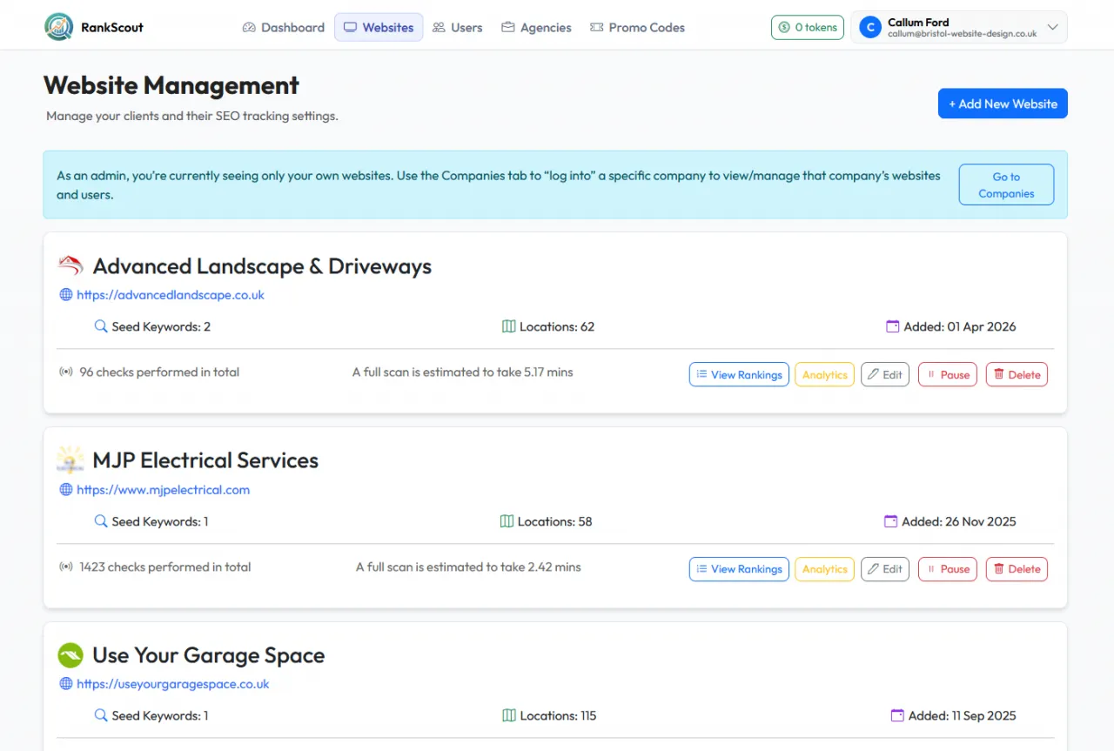Open the Promo Codes nav item

point(637,27)
